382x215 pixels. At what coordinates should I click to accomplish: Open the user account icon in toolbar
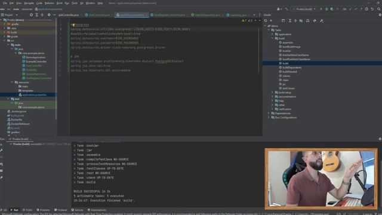coord(279,9)
